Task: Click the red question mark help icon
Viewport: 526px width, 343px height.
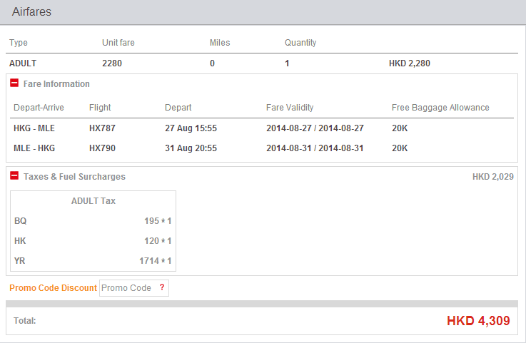Action: point(162,287)
